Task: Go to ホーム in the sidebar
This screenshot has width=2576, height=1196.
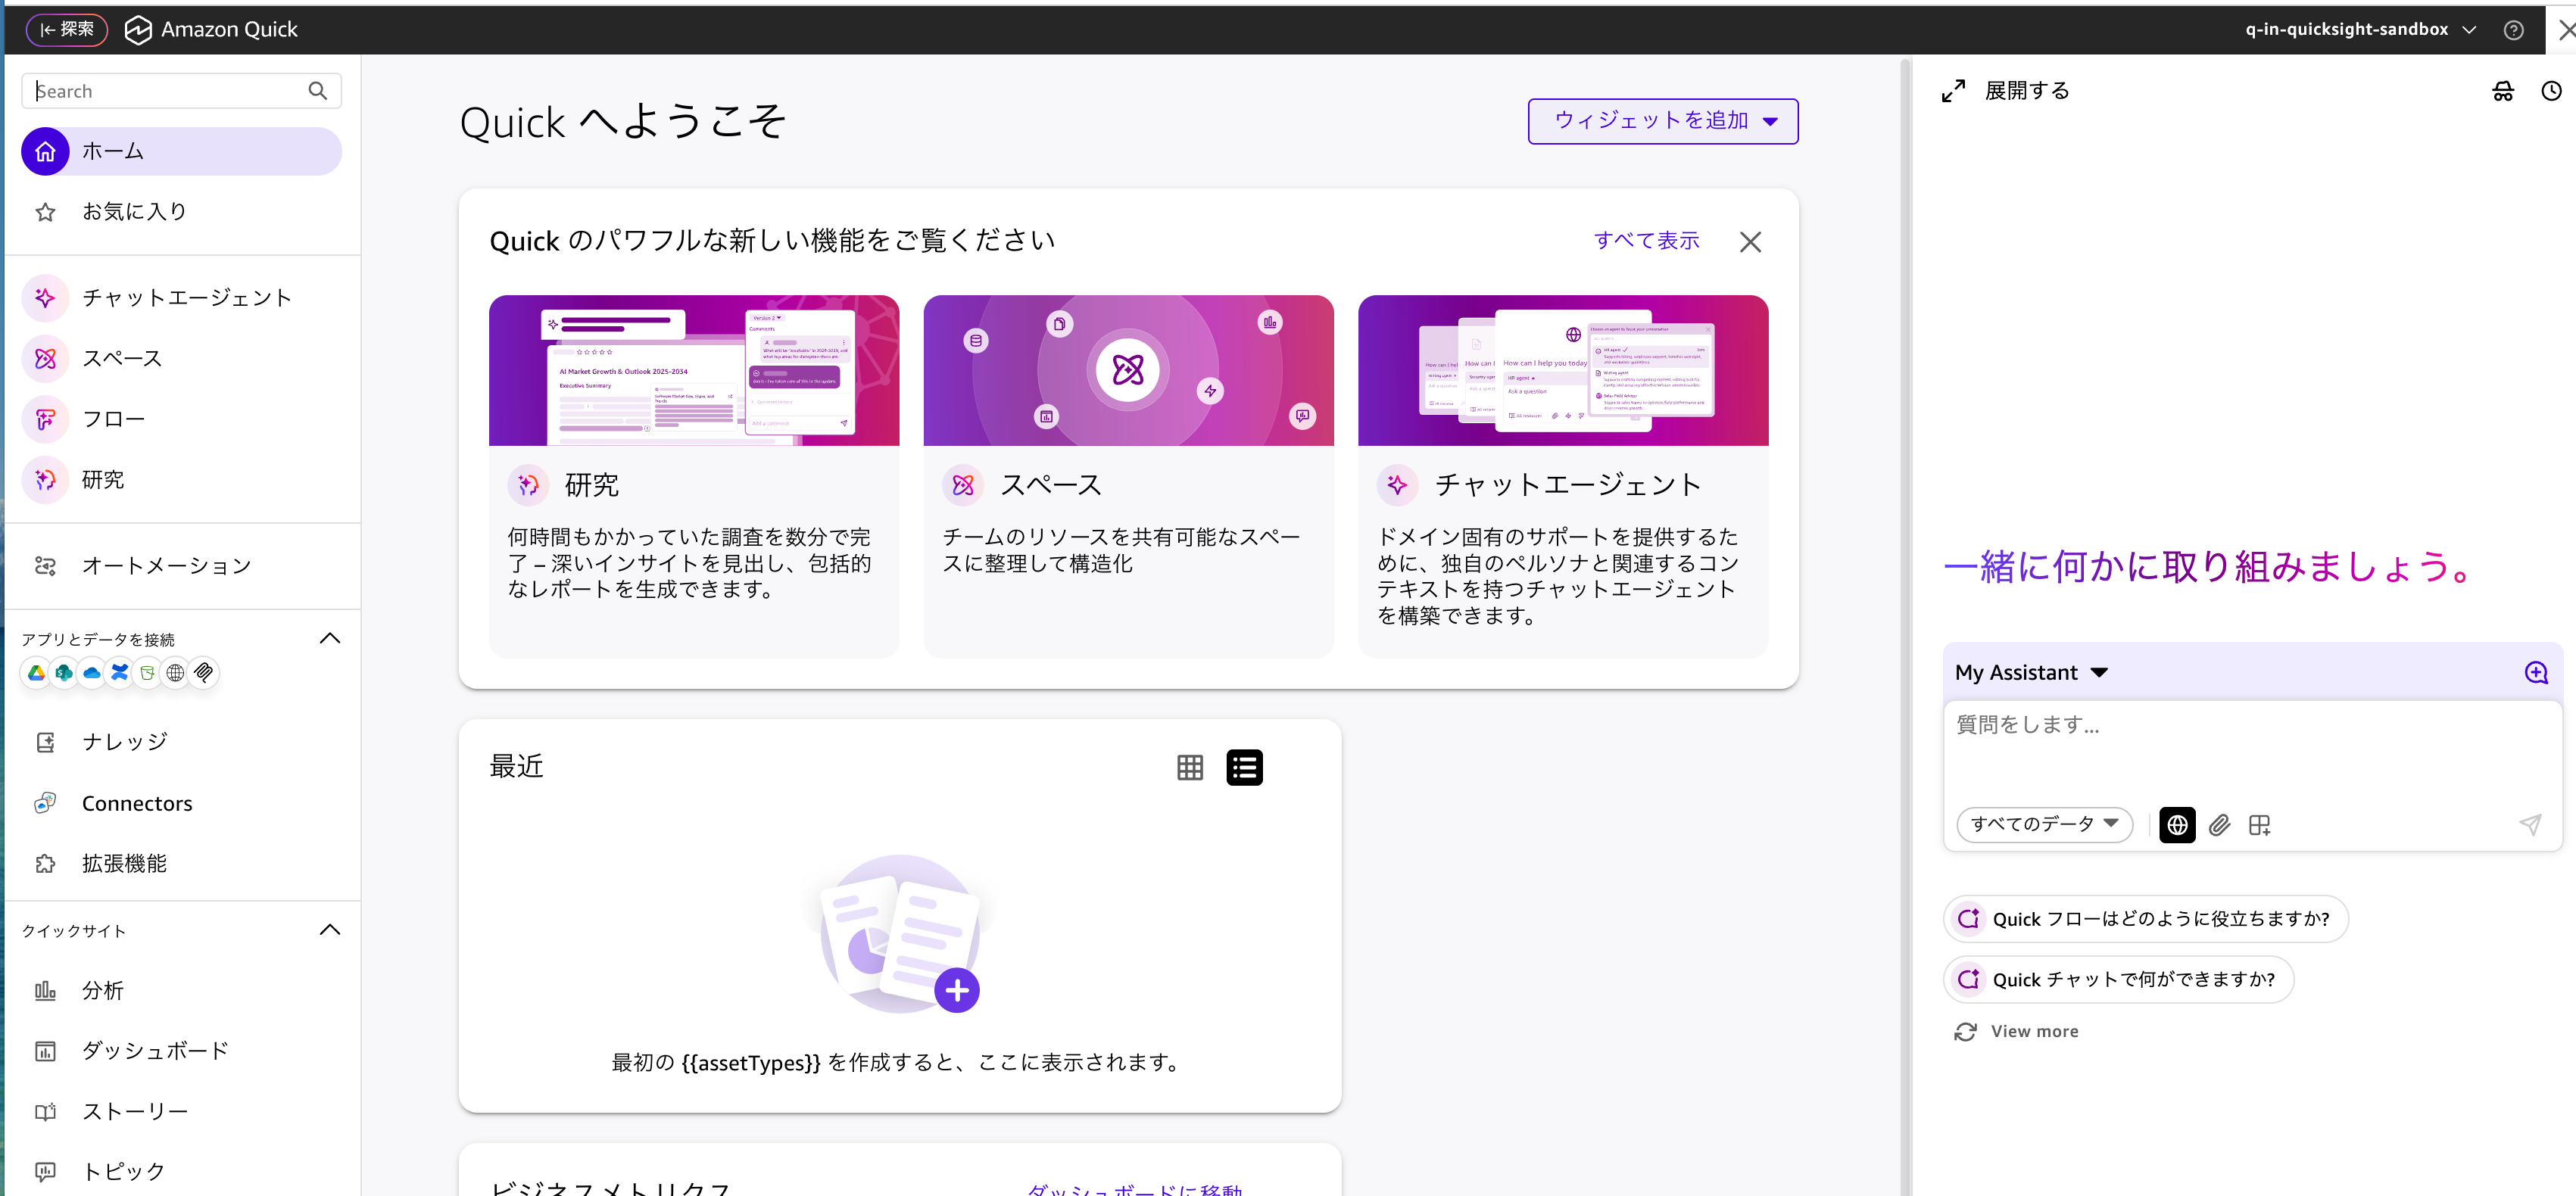Action: coord(181,152)
